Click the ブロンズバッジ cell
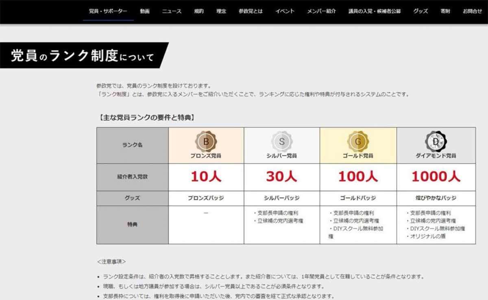 click(206, 198)
